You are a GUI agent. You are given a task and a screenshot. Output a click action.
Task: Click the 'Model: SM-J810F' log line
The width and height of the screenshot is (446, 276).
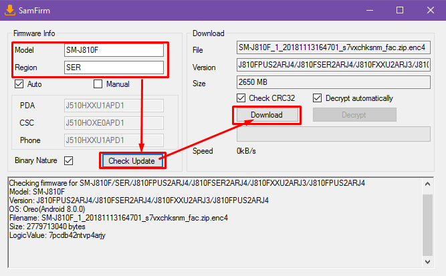pos(37,192)
